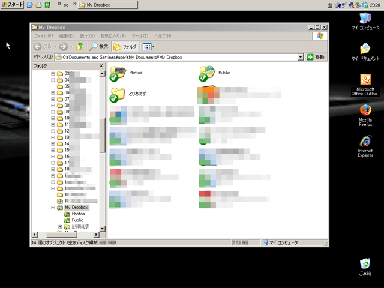
Task: Open the ツール(T) menu
Action: pyautogui.click(x=140, y=36)
